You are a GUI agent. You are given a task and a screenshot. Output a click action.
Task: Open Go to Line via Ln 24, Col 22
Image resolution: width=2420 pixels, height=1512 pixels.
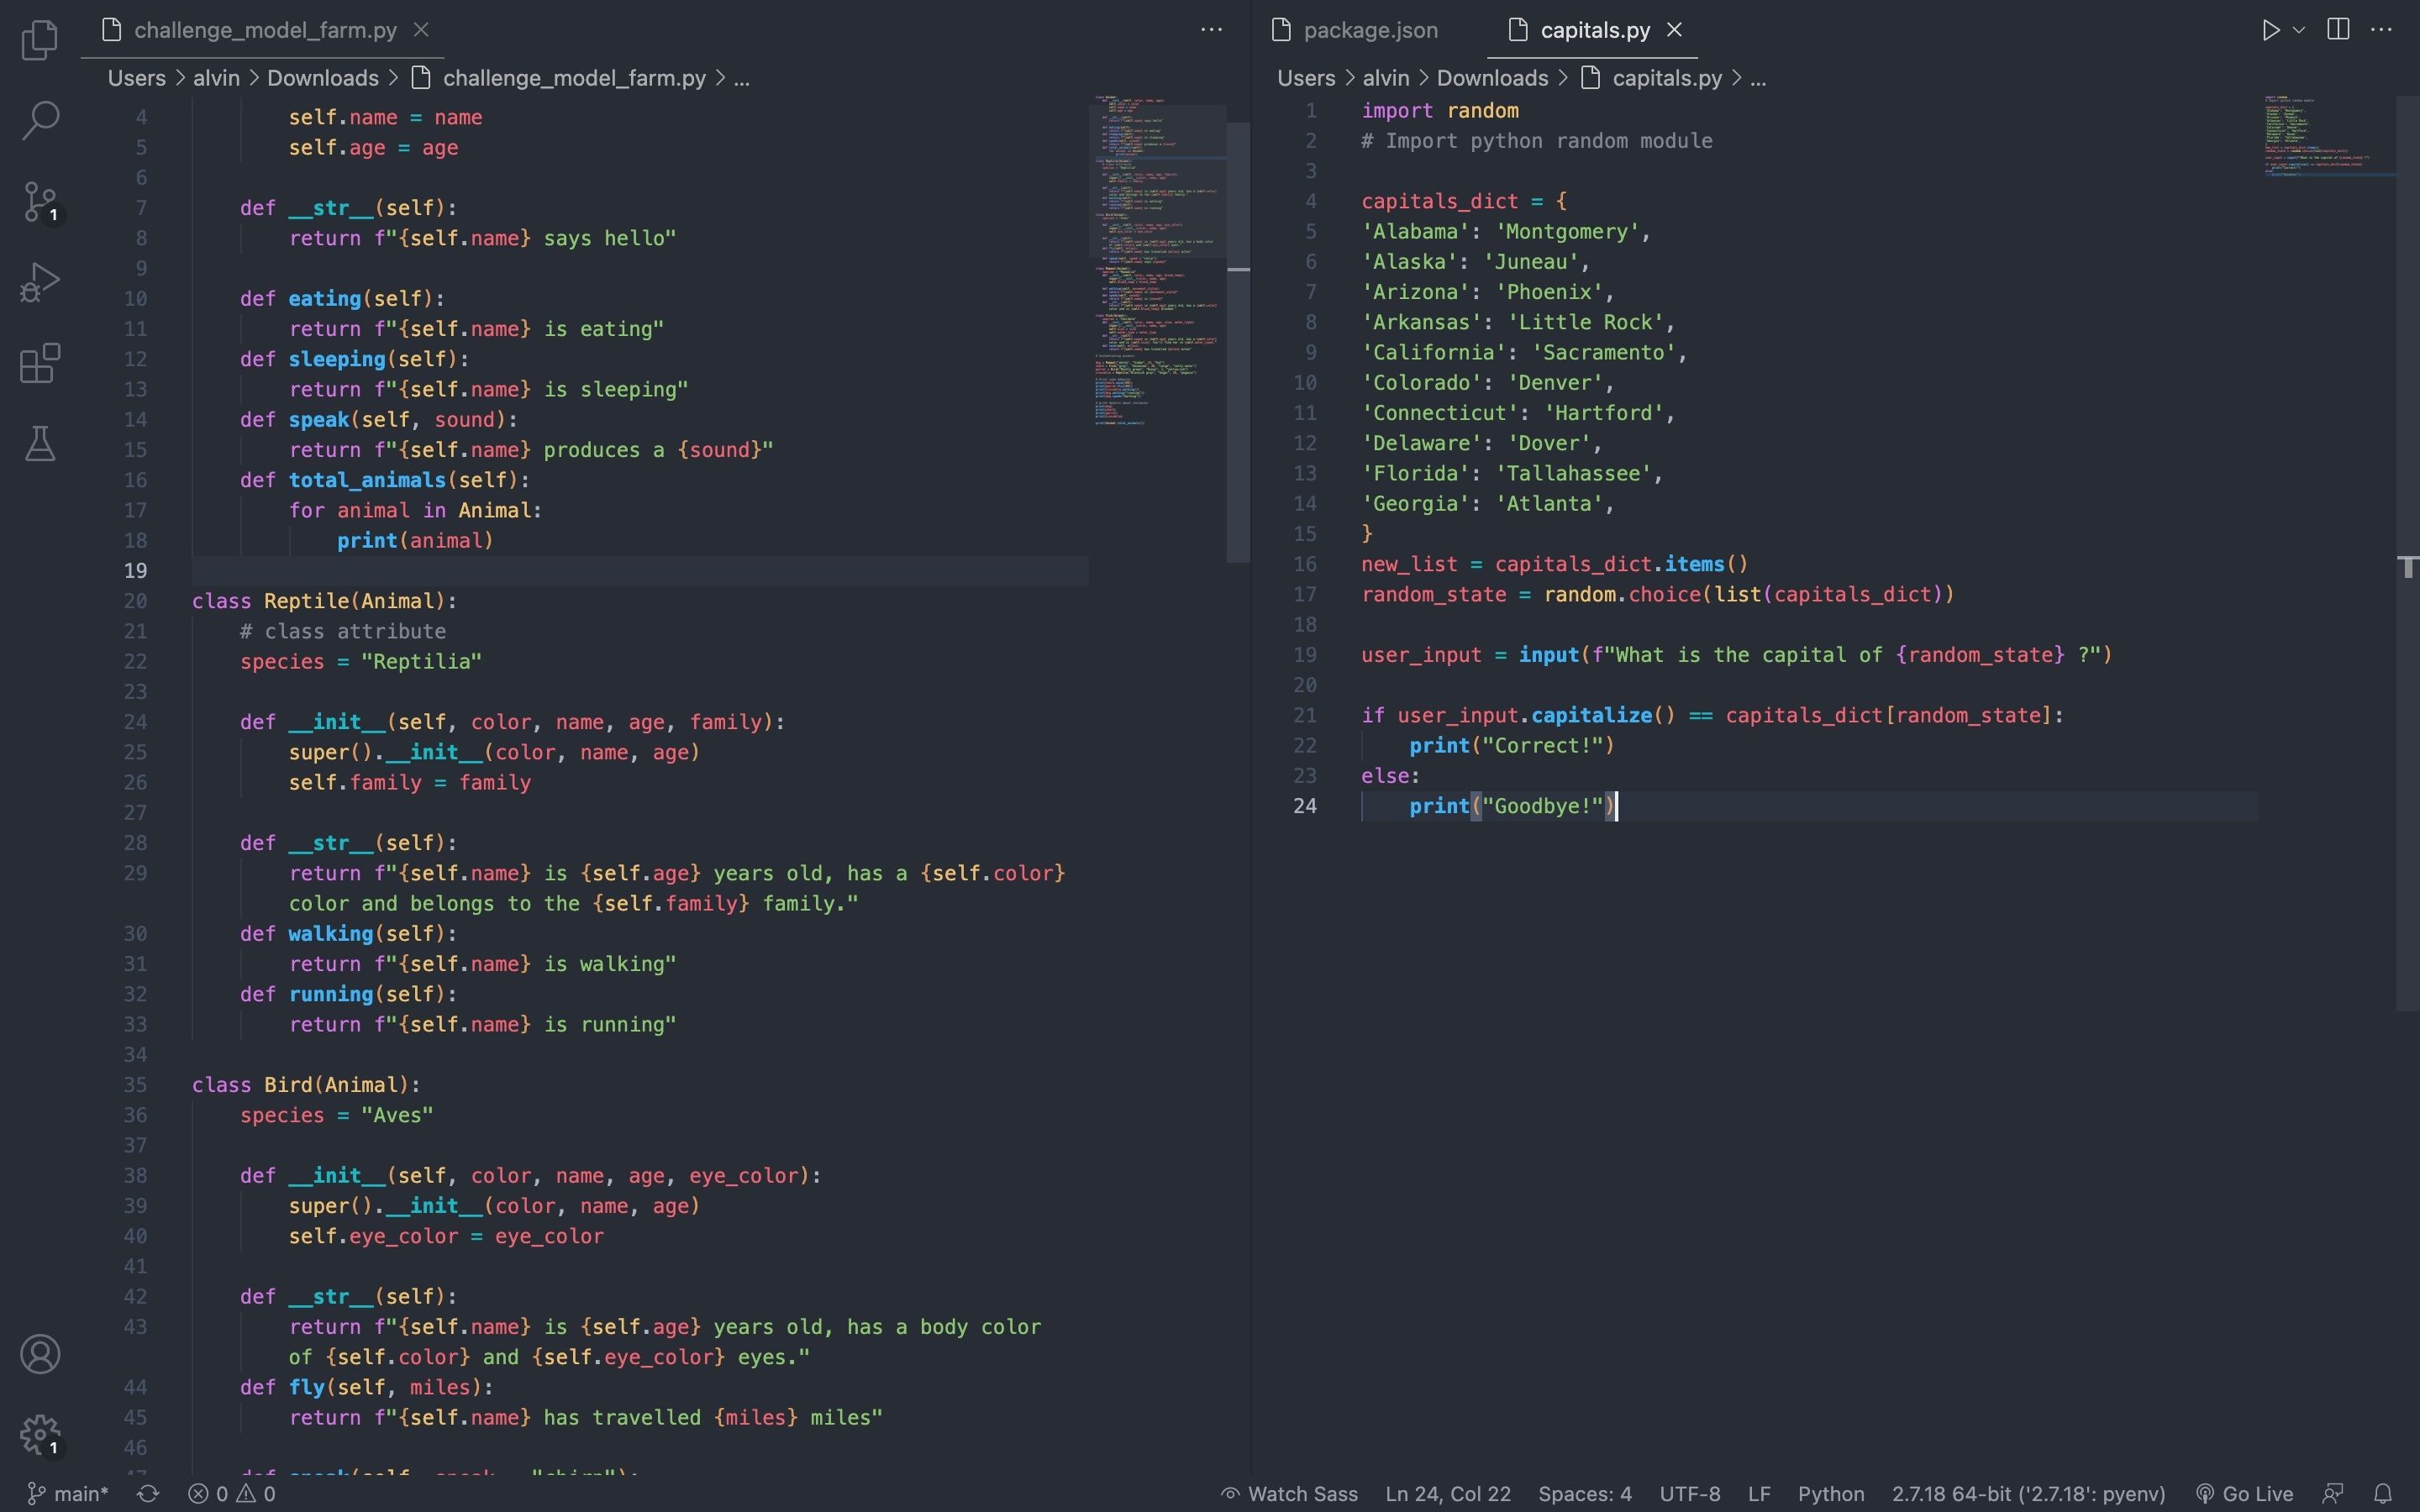[x=1448, y=1494]
